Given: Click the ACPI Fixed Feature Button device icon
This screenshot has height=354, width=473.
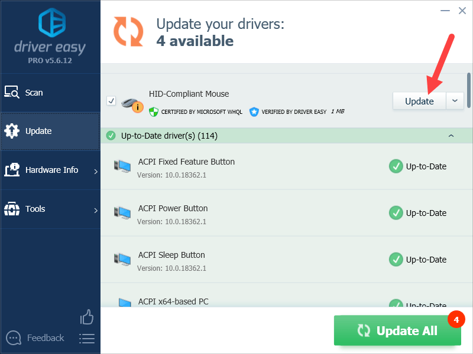Looking at the screenshot, I should click(x=122, y=166).
